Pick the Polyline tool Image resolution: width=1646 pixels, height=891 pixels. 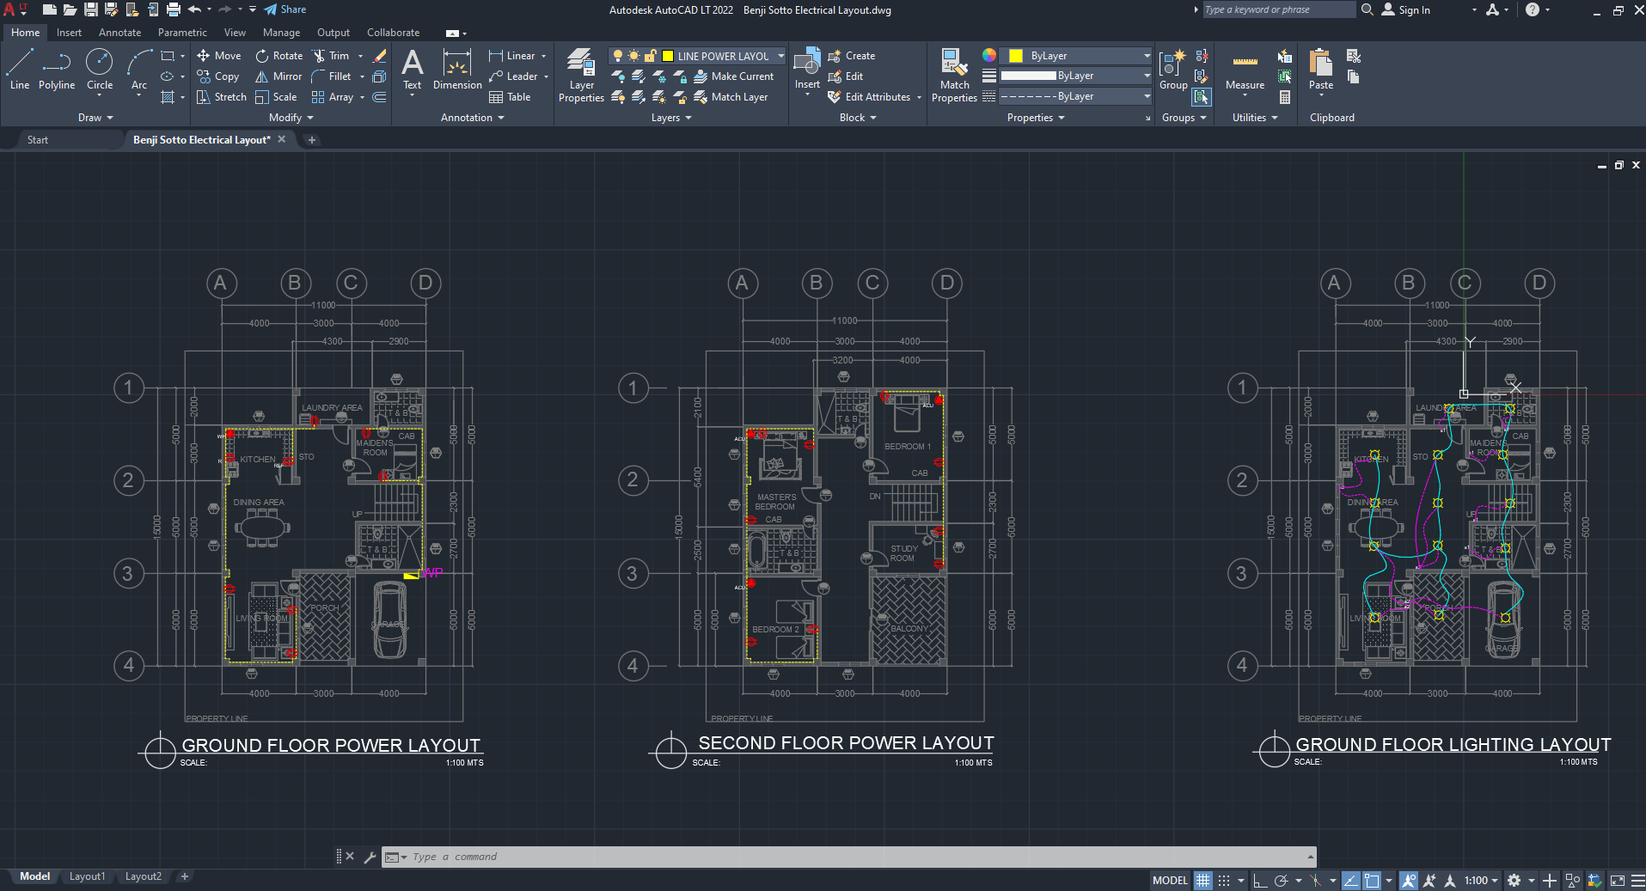57,69
